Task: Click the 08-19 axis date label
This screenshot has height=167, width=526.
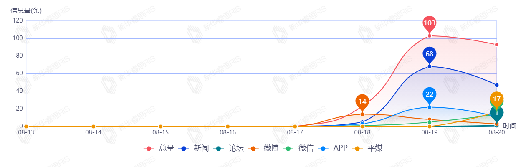Action: (430, 132)
